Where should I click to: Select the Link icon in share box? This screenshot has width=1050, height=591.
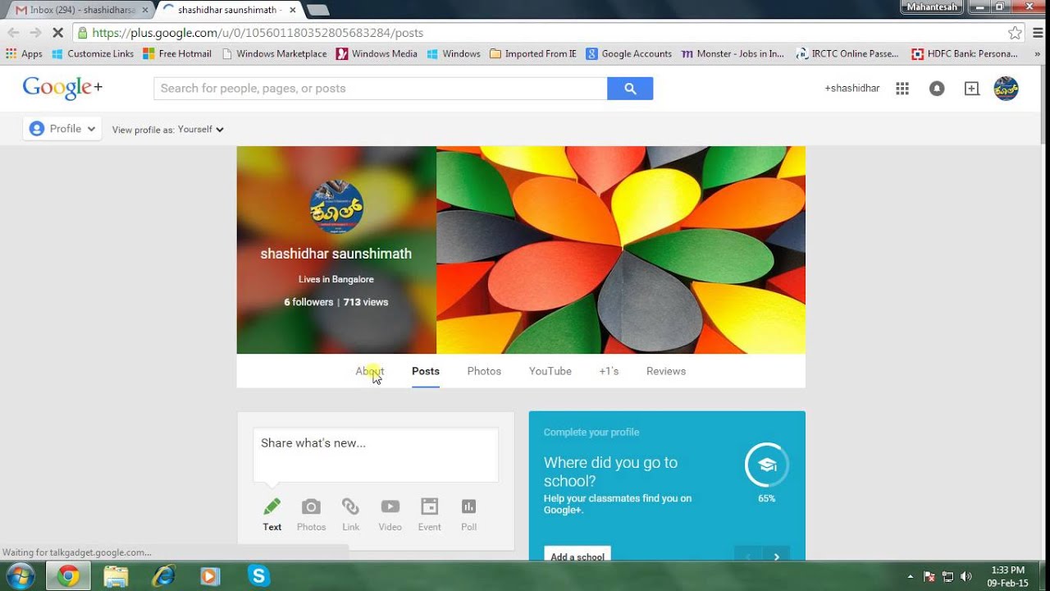(350, 506)
